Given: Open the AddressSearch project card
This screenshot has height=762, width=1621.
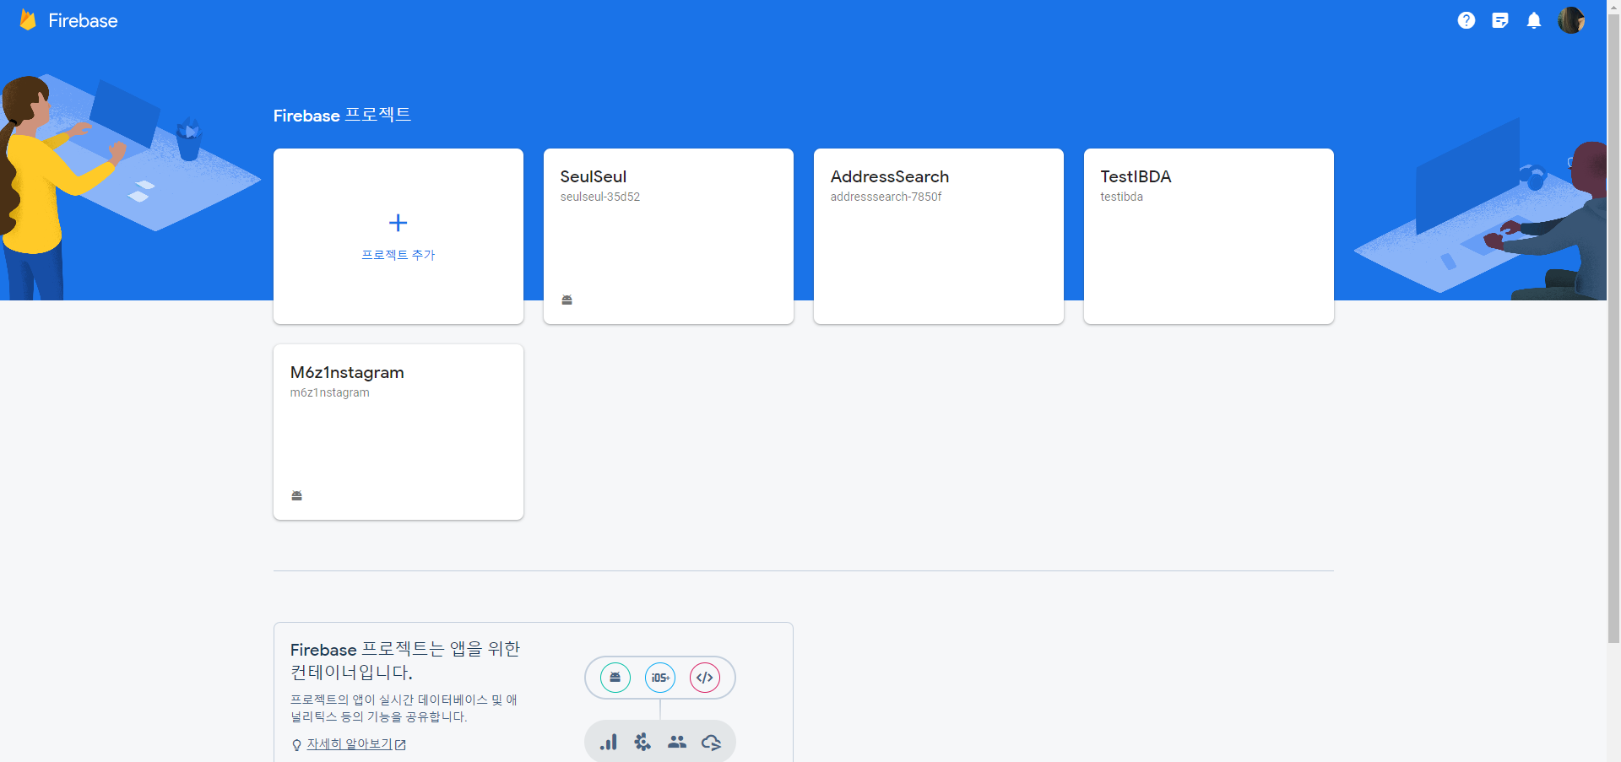Looking at the screenshot, I should tap(938, 236).
